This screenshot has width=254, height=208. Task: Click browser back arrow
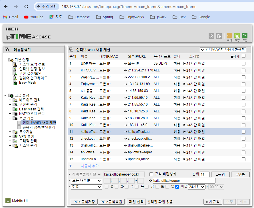pos(6,7)
